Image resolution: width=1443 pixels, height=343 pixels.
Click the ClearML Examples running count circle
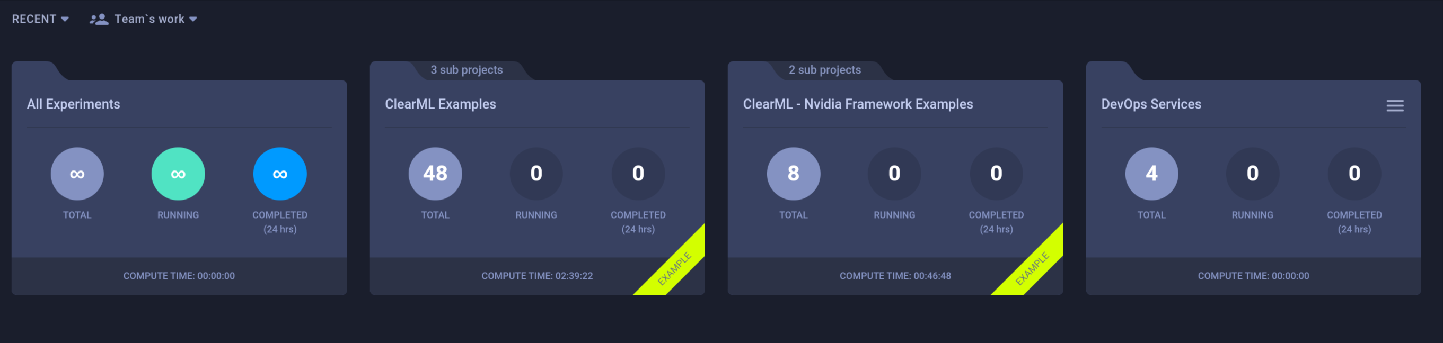tap(536, 174)
